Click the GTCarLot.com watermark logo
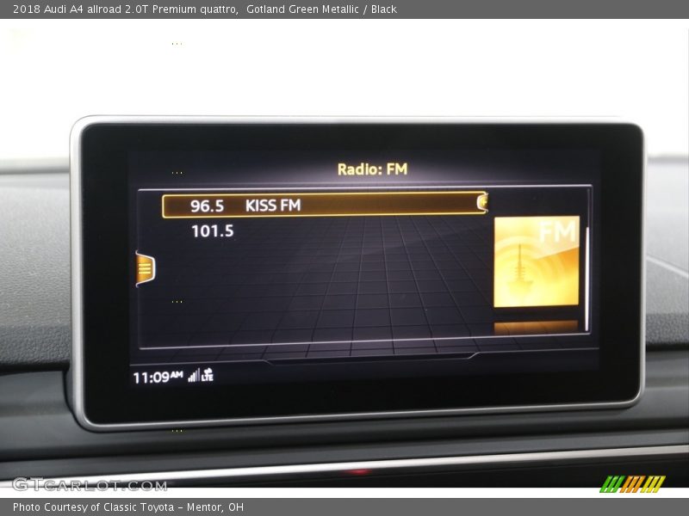This screenshot has height=516, width=689. coord(89,484)
